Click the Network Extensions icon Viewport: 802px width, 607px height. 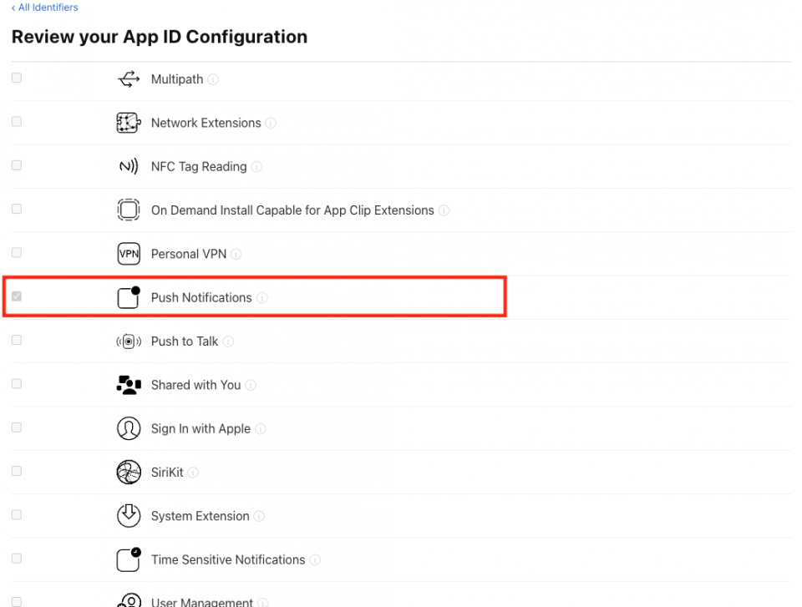pos(128,122)
